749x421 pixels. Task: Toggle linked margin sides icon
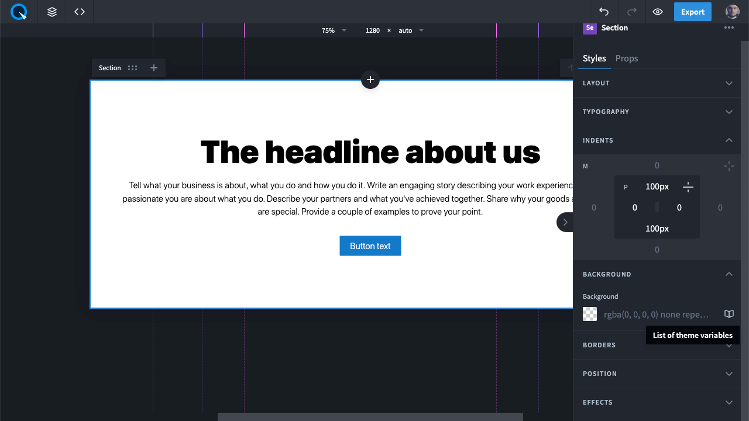click(729, 166)
